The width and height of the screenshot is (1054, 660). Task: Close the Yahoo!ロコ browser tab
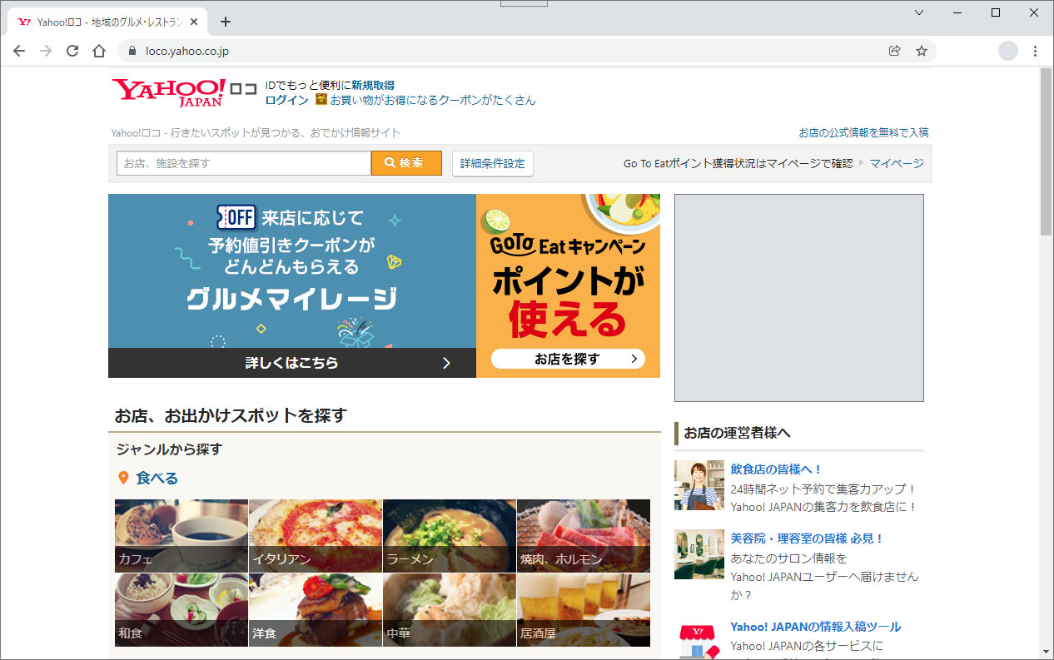(x=195, y=22)
